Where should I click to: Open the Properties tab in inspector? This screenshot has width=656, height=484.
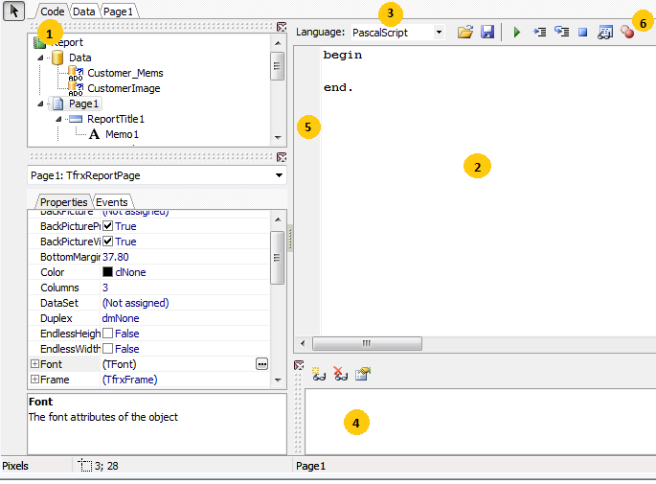coord(63,202)
